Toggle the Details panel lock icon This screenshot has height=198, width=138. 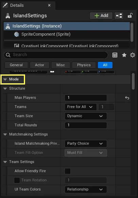coord(130,16)
